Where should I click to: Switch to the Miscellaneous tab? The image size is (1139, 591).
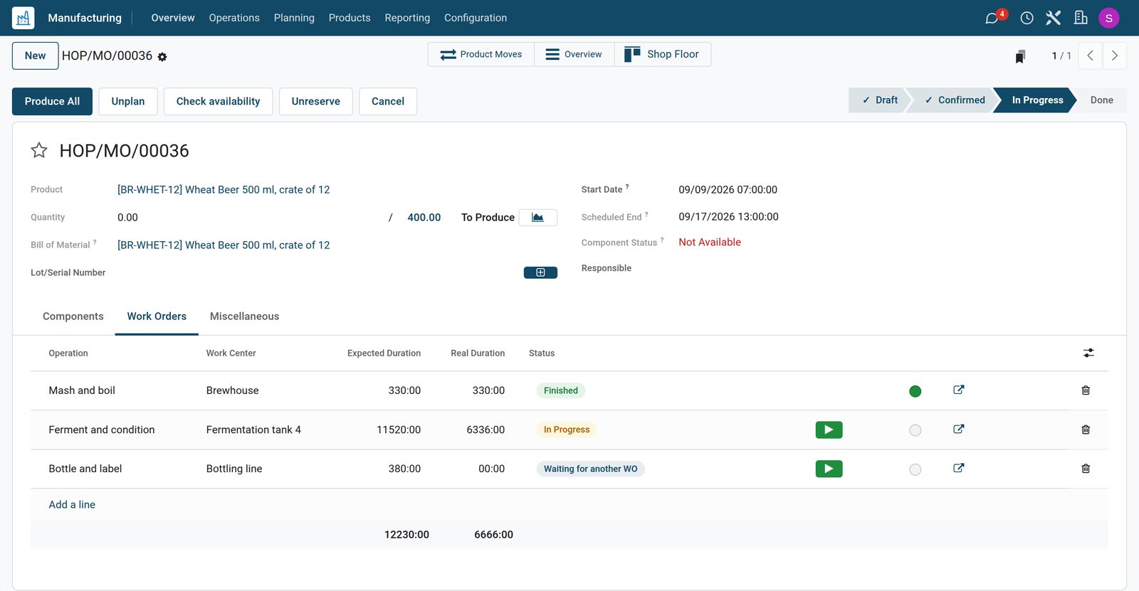(244, 316)
